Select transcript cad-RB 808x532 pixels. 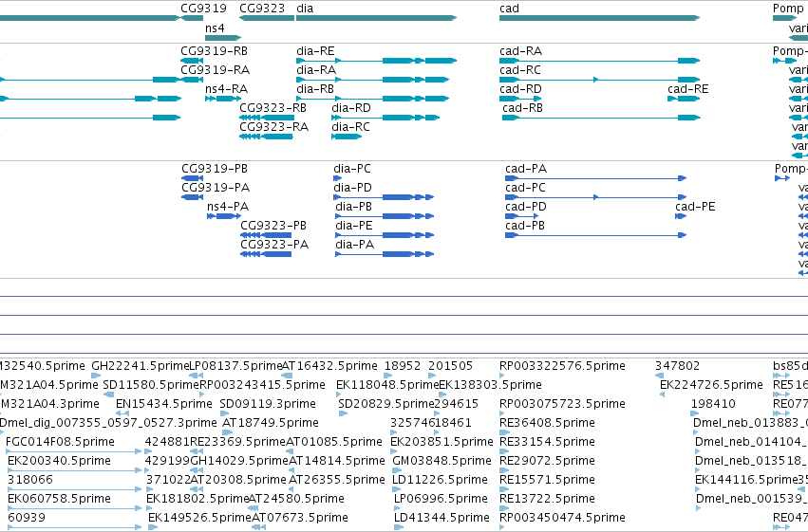coord(522,108)
